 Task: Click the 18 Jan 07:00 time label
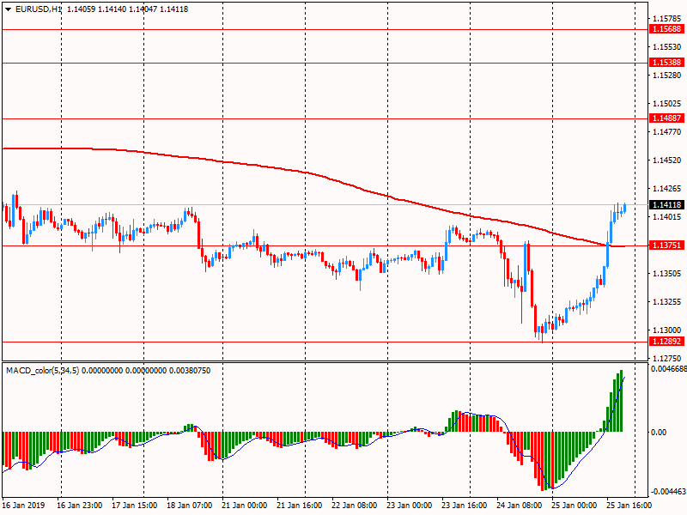click(189, 506)
